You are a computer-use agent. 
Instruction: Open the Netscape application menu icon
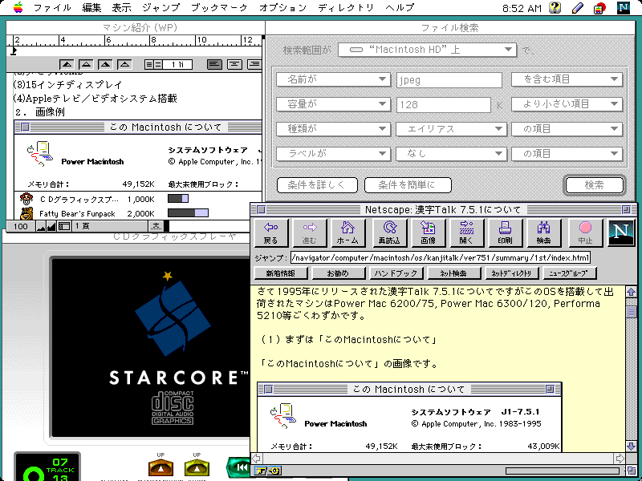(x=624, y=7)
